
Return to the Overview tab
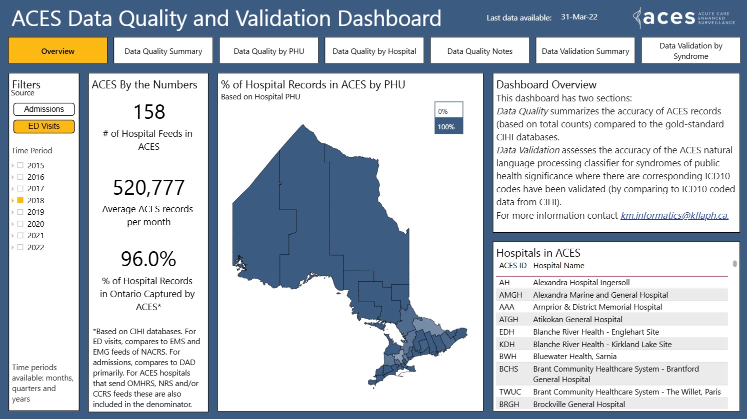coord(57,50)
